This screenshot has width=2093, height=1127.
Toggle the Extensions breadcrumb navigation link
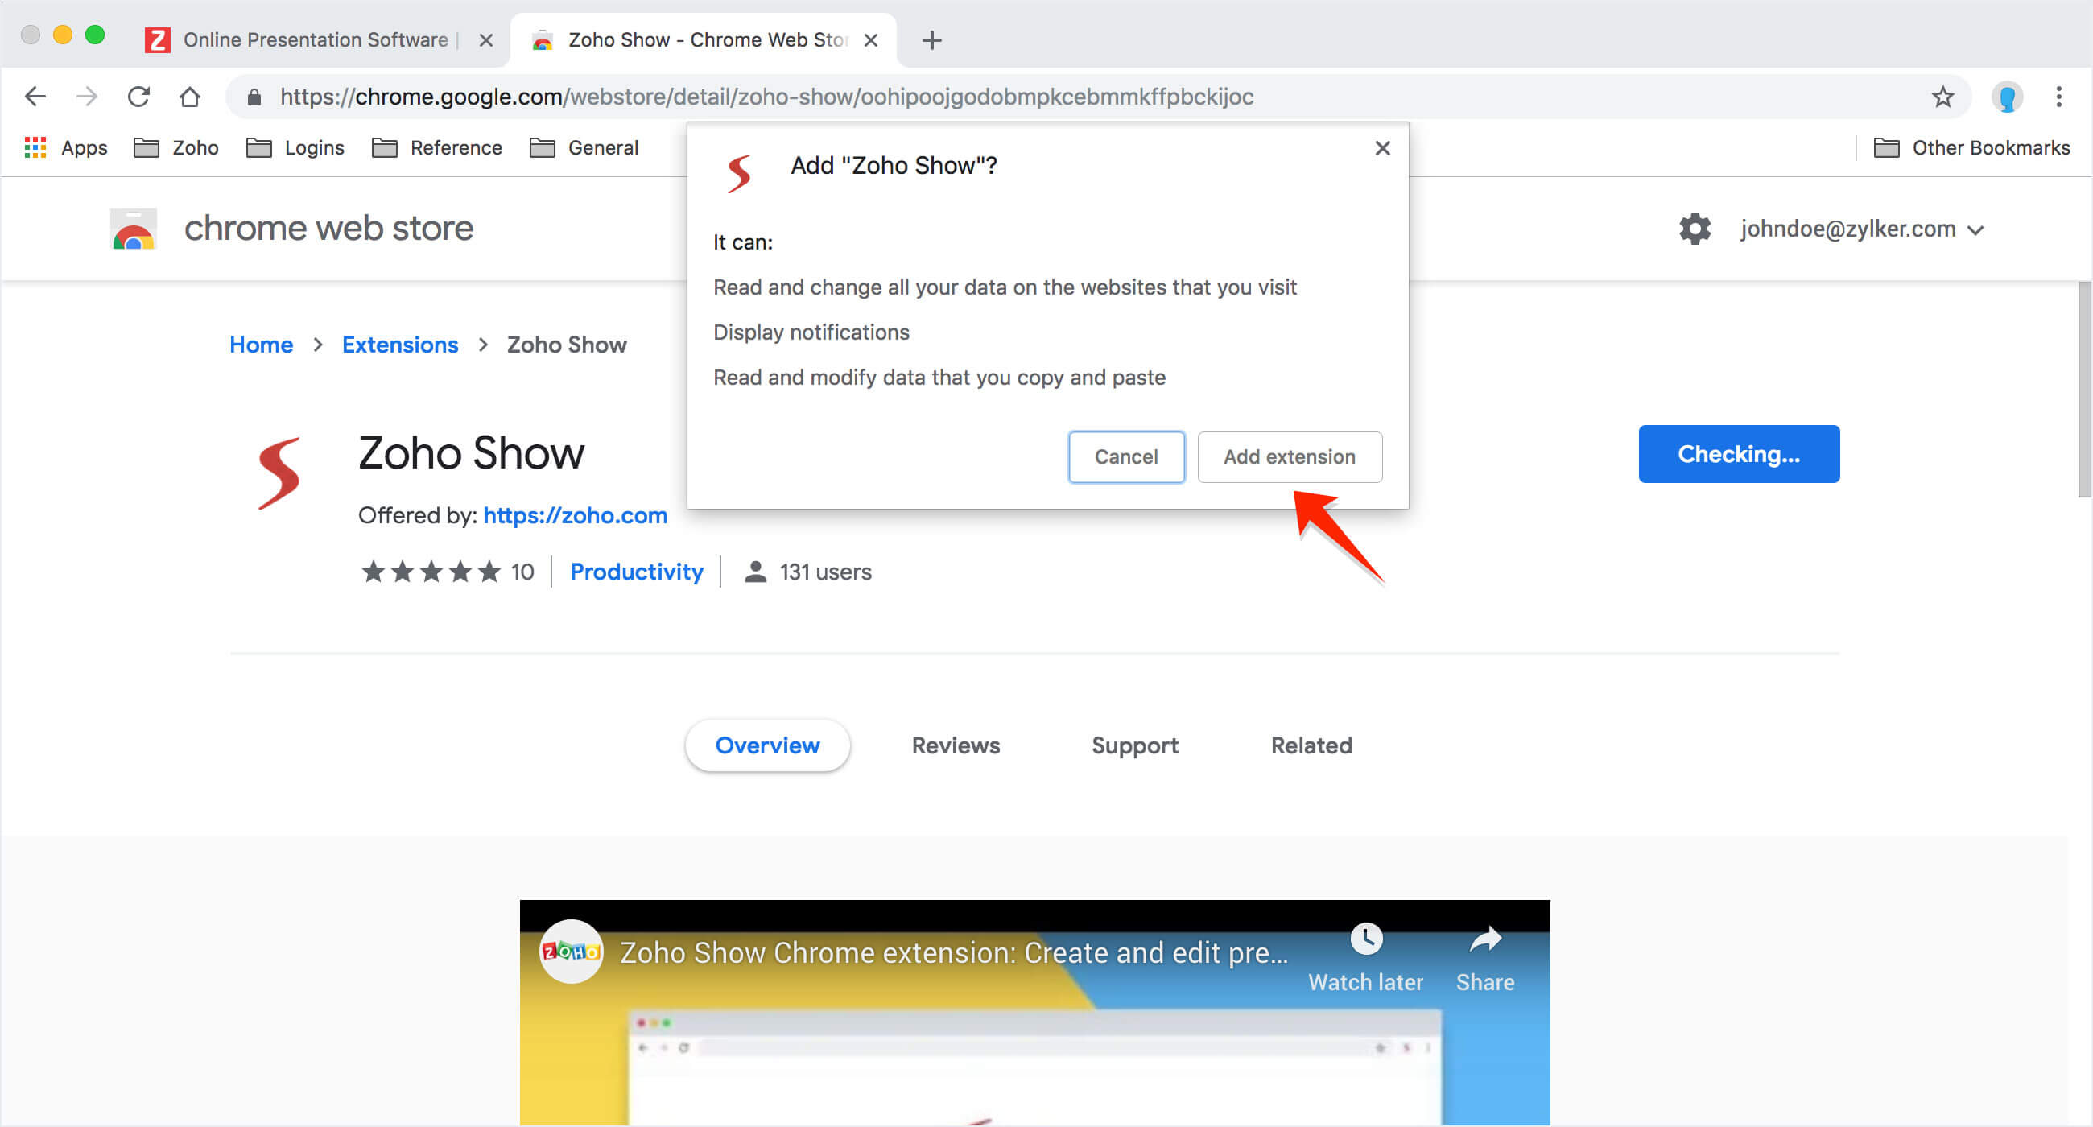pos(401,345)
